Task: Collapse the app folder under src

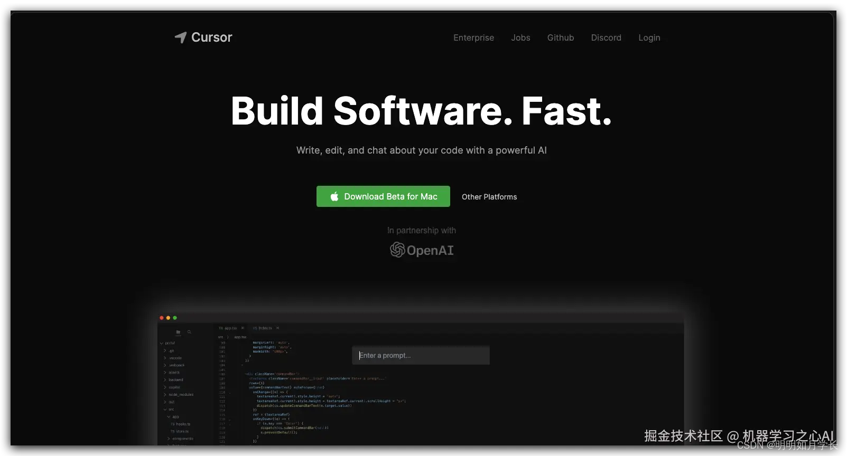Action: [173, 417]
